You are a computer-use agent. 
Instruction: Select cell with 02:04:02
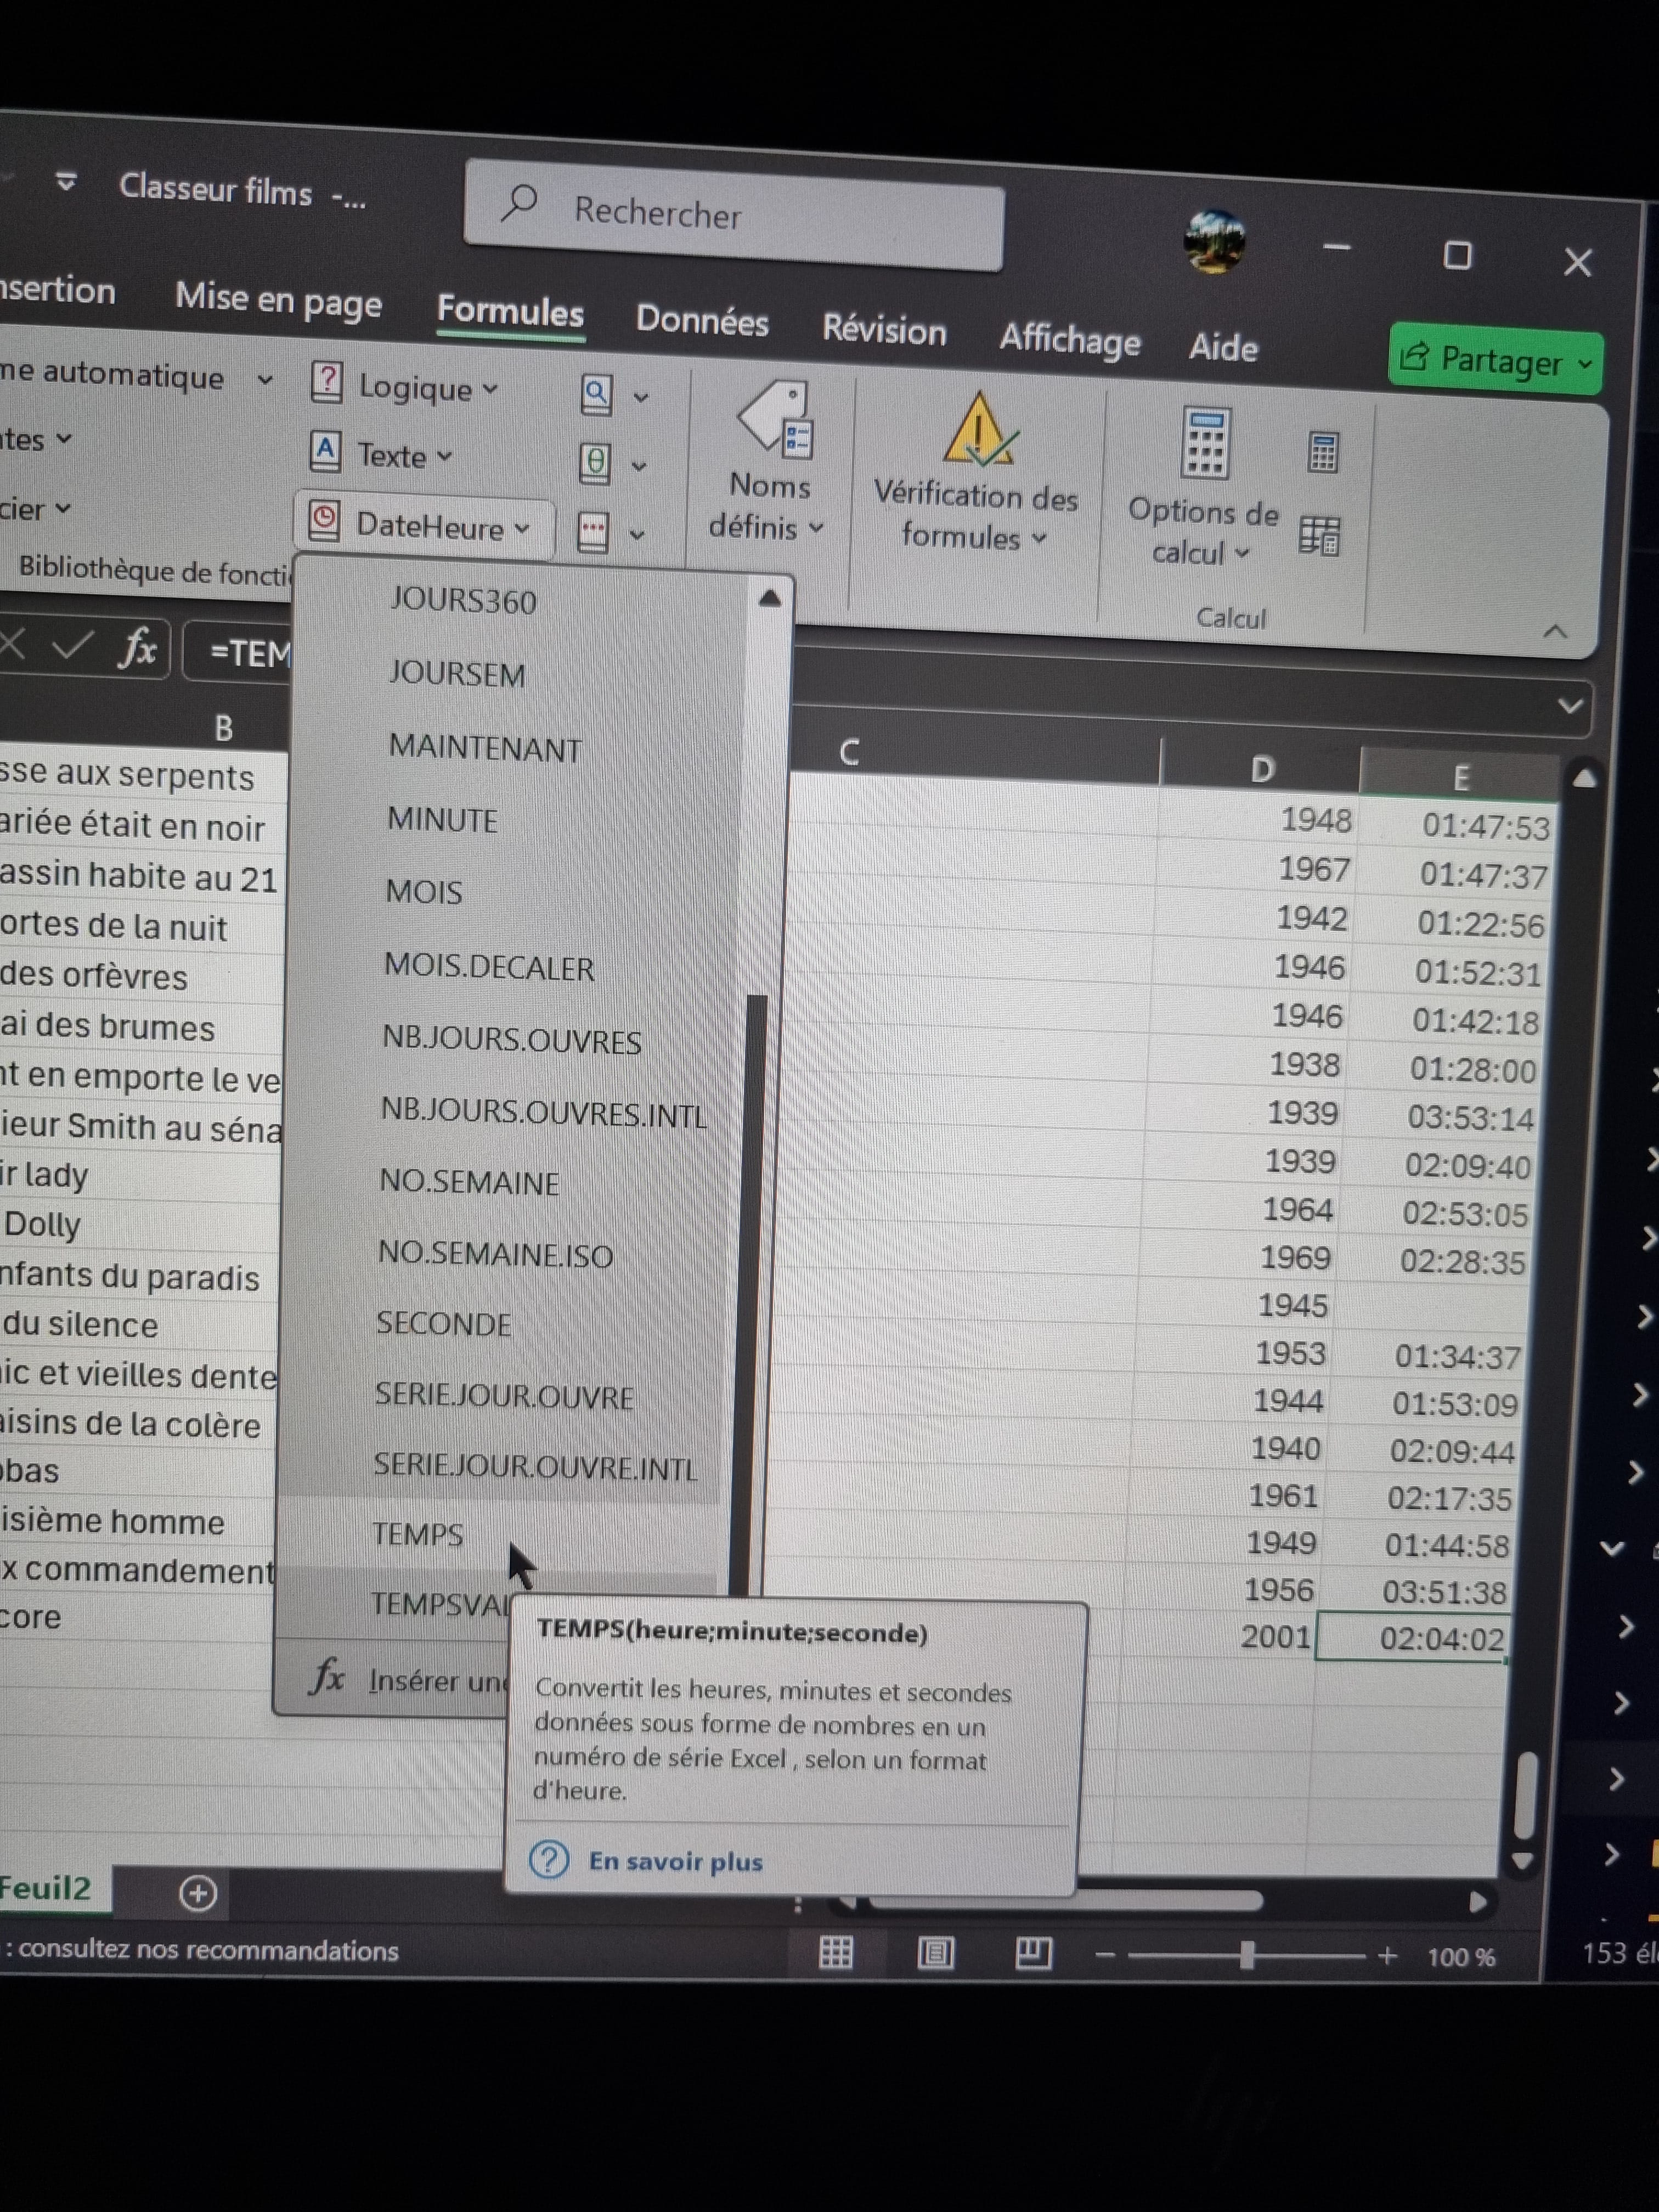1413,1638
